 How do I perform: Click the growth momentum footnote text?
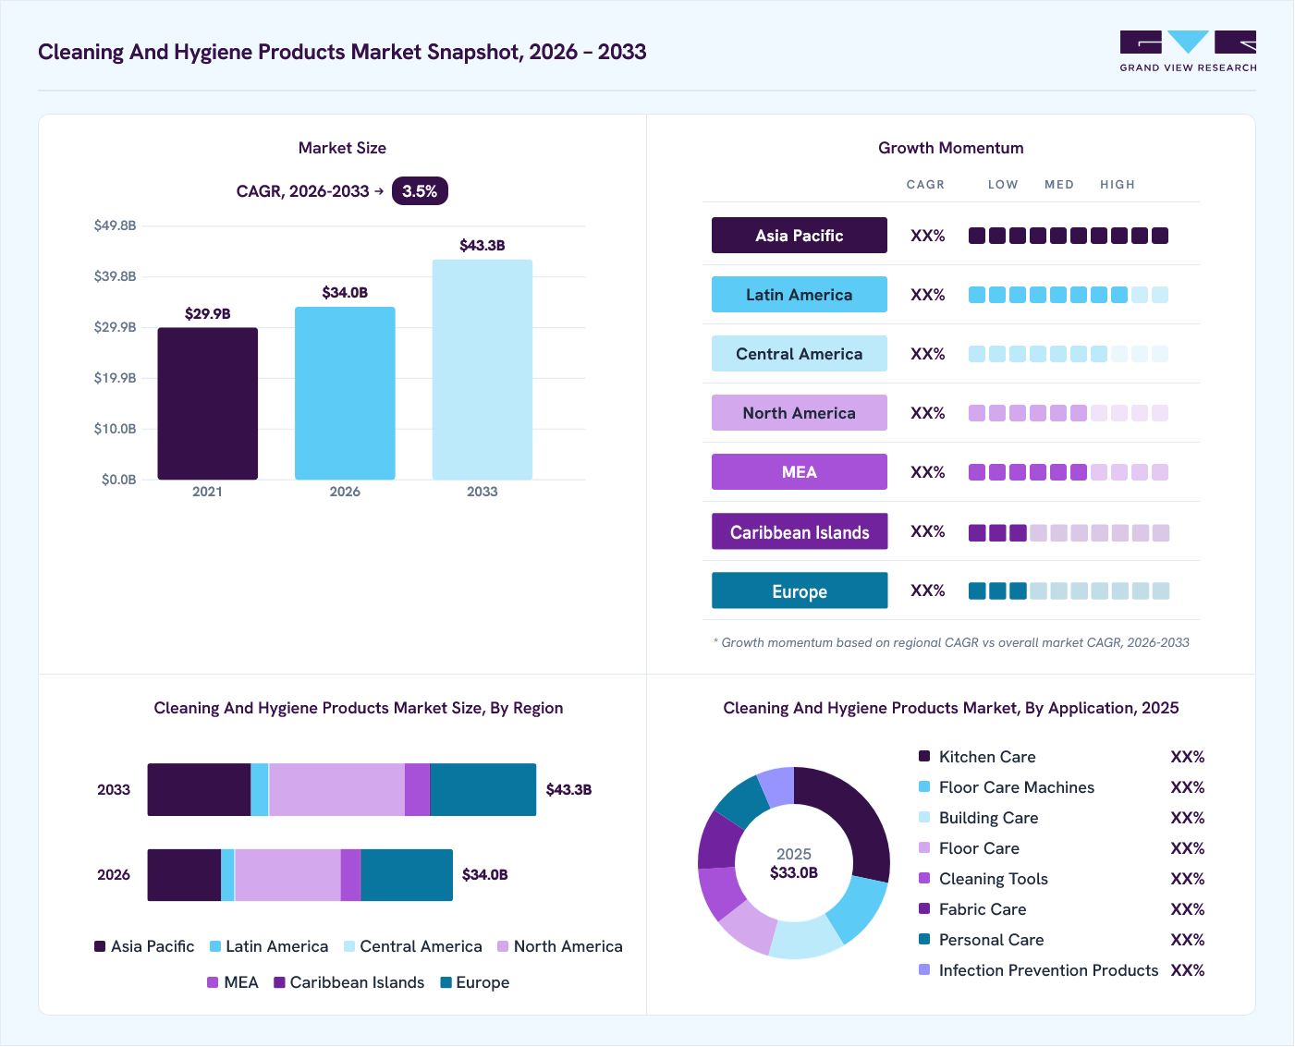(x=951, y=642)
